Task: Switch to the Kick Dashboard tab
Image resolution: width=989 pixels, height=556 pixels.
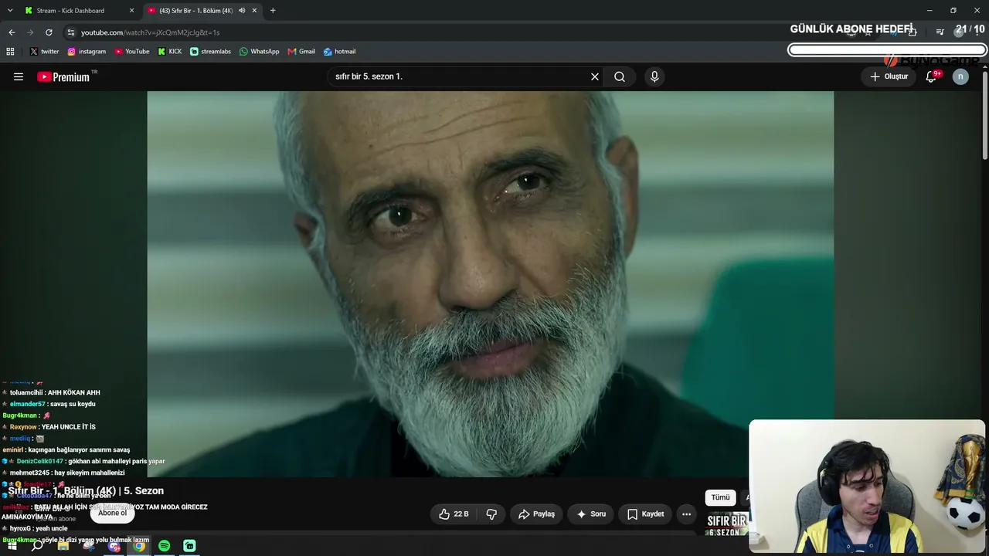Action: click(77, 11)
